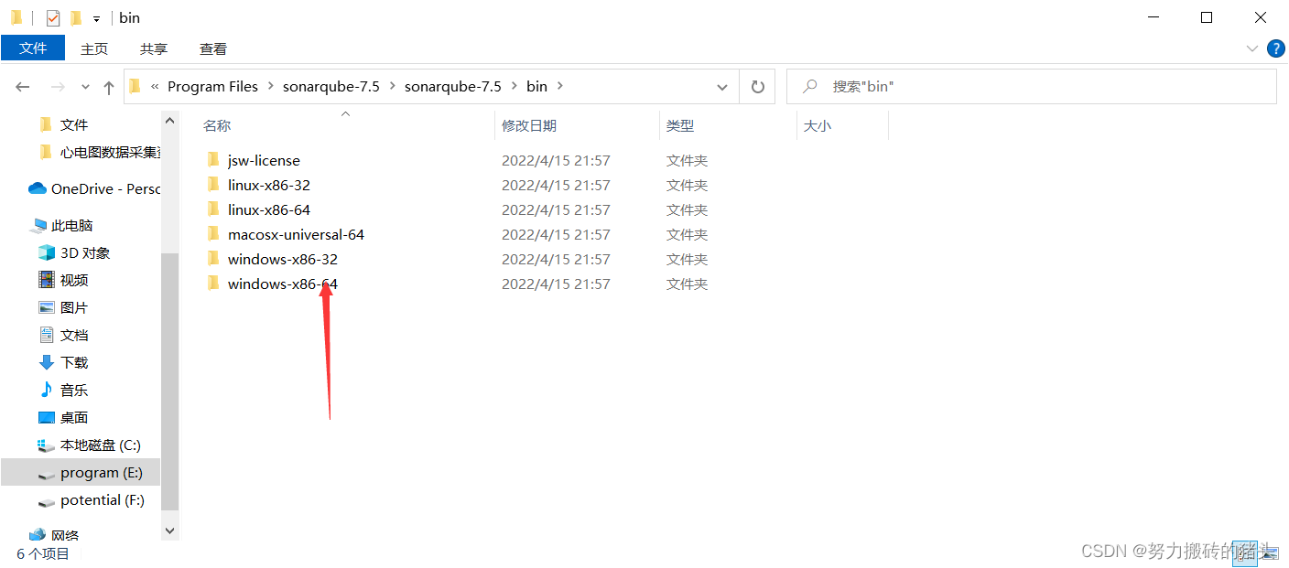Select Program Files in the address path
Screen dimensions: 1289x568
[212, 86]
